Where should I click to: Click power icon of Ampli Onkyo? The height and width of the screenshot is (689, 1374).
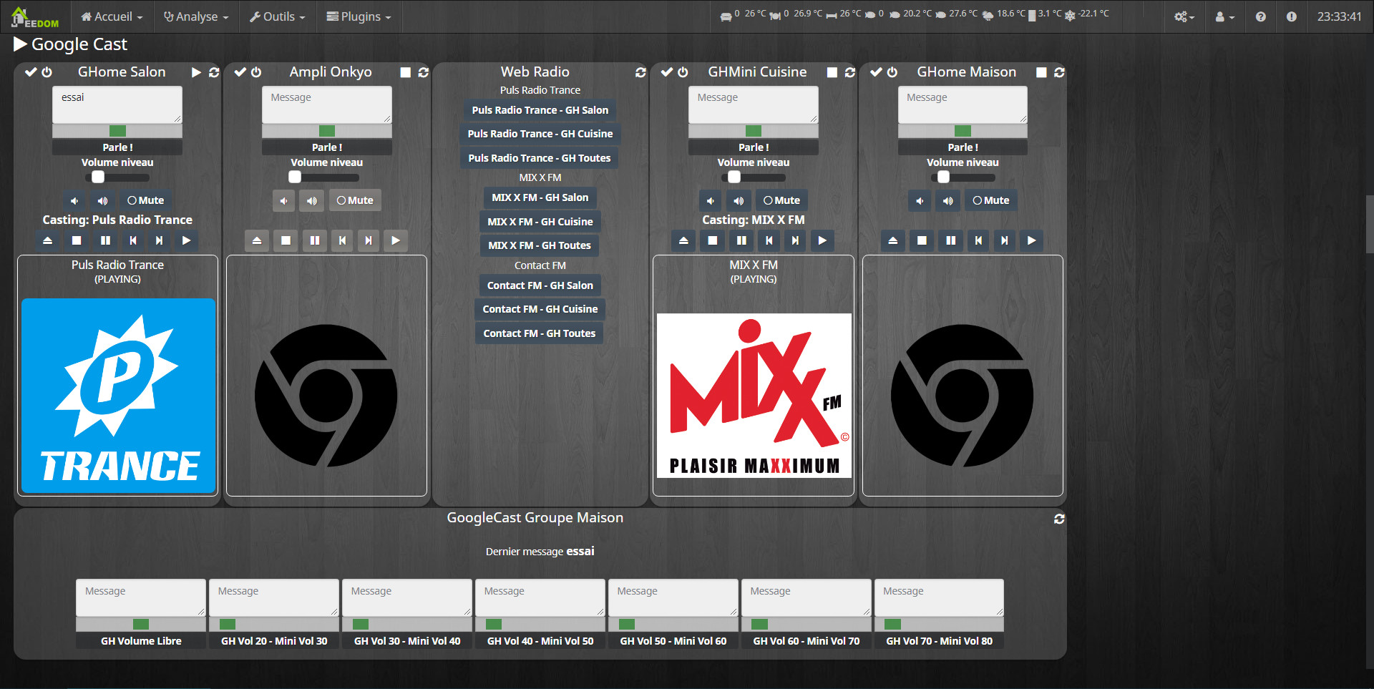click(x=256, y=72)
